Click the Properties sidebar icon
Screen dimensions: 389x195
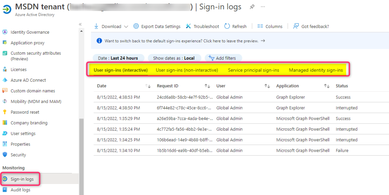(5, 144)
